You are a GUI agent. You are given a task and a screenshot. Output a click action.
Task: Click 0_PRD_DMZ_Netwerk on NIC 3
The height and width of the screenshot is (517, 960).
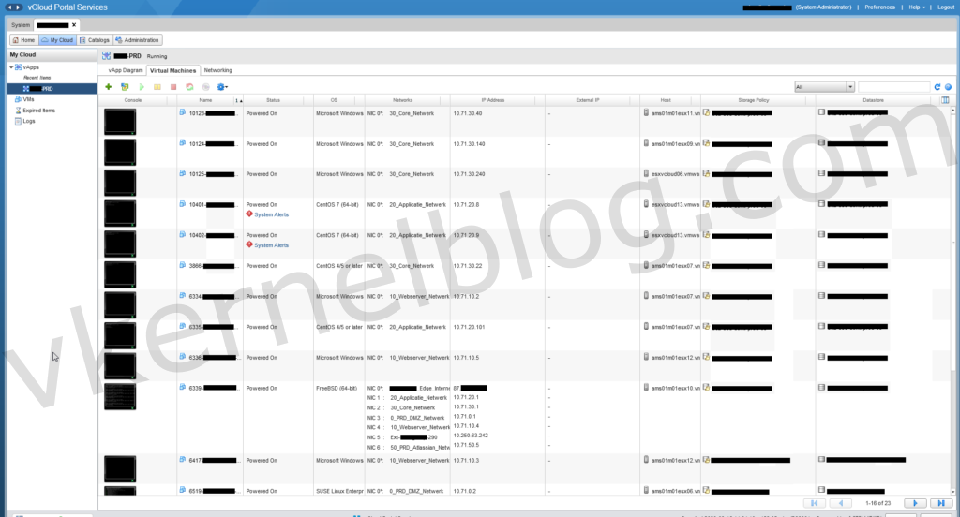[419, 418]
